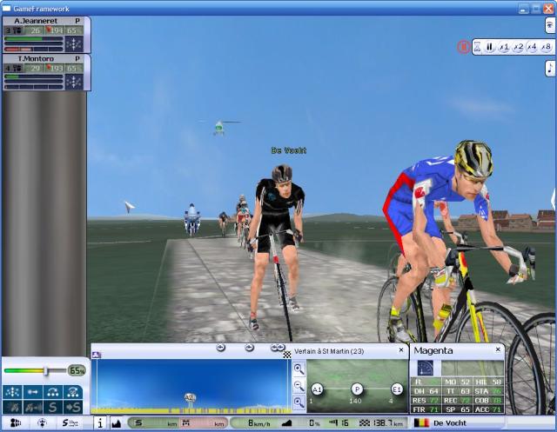Set race speed to x4
The height and width of the screenshot is (432, 557).
(x=532, y=47)
